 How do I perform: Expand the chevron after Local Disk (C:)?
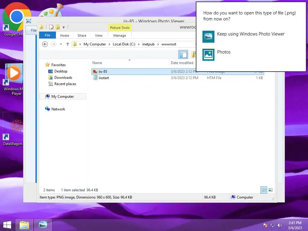point(139,45)
